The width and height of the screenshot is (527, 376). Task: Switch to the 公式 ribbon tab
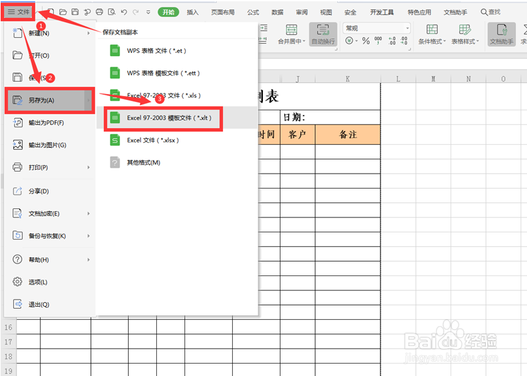point(253,12)
